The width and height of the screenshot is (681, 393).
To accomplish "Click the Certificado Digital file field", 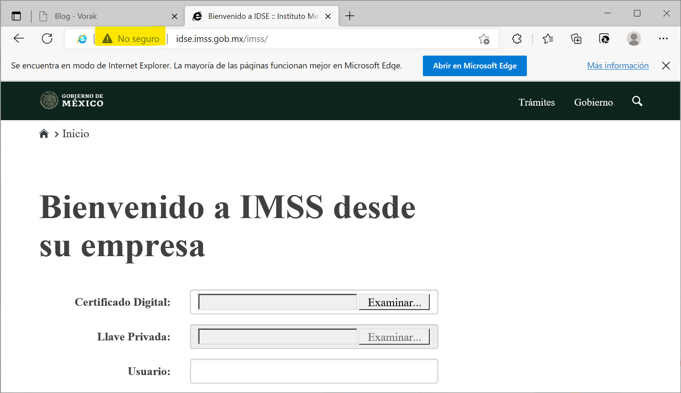I will point(278,302).
